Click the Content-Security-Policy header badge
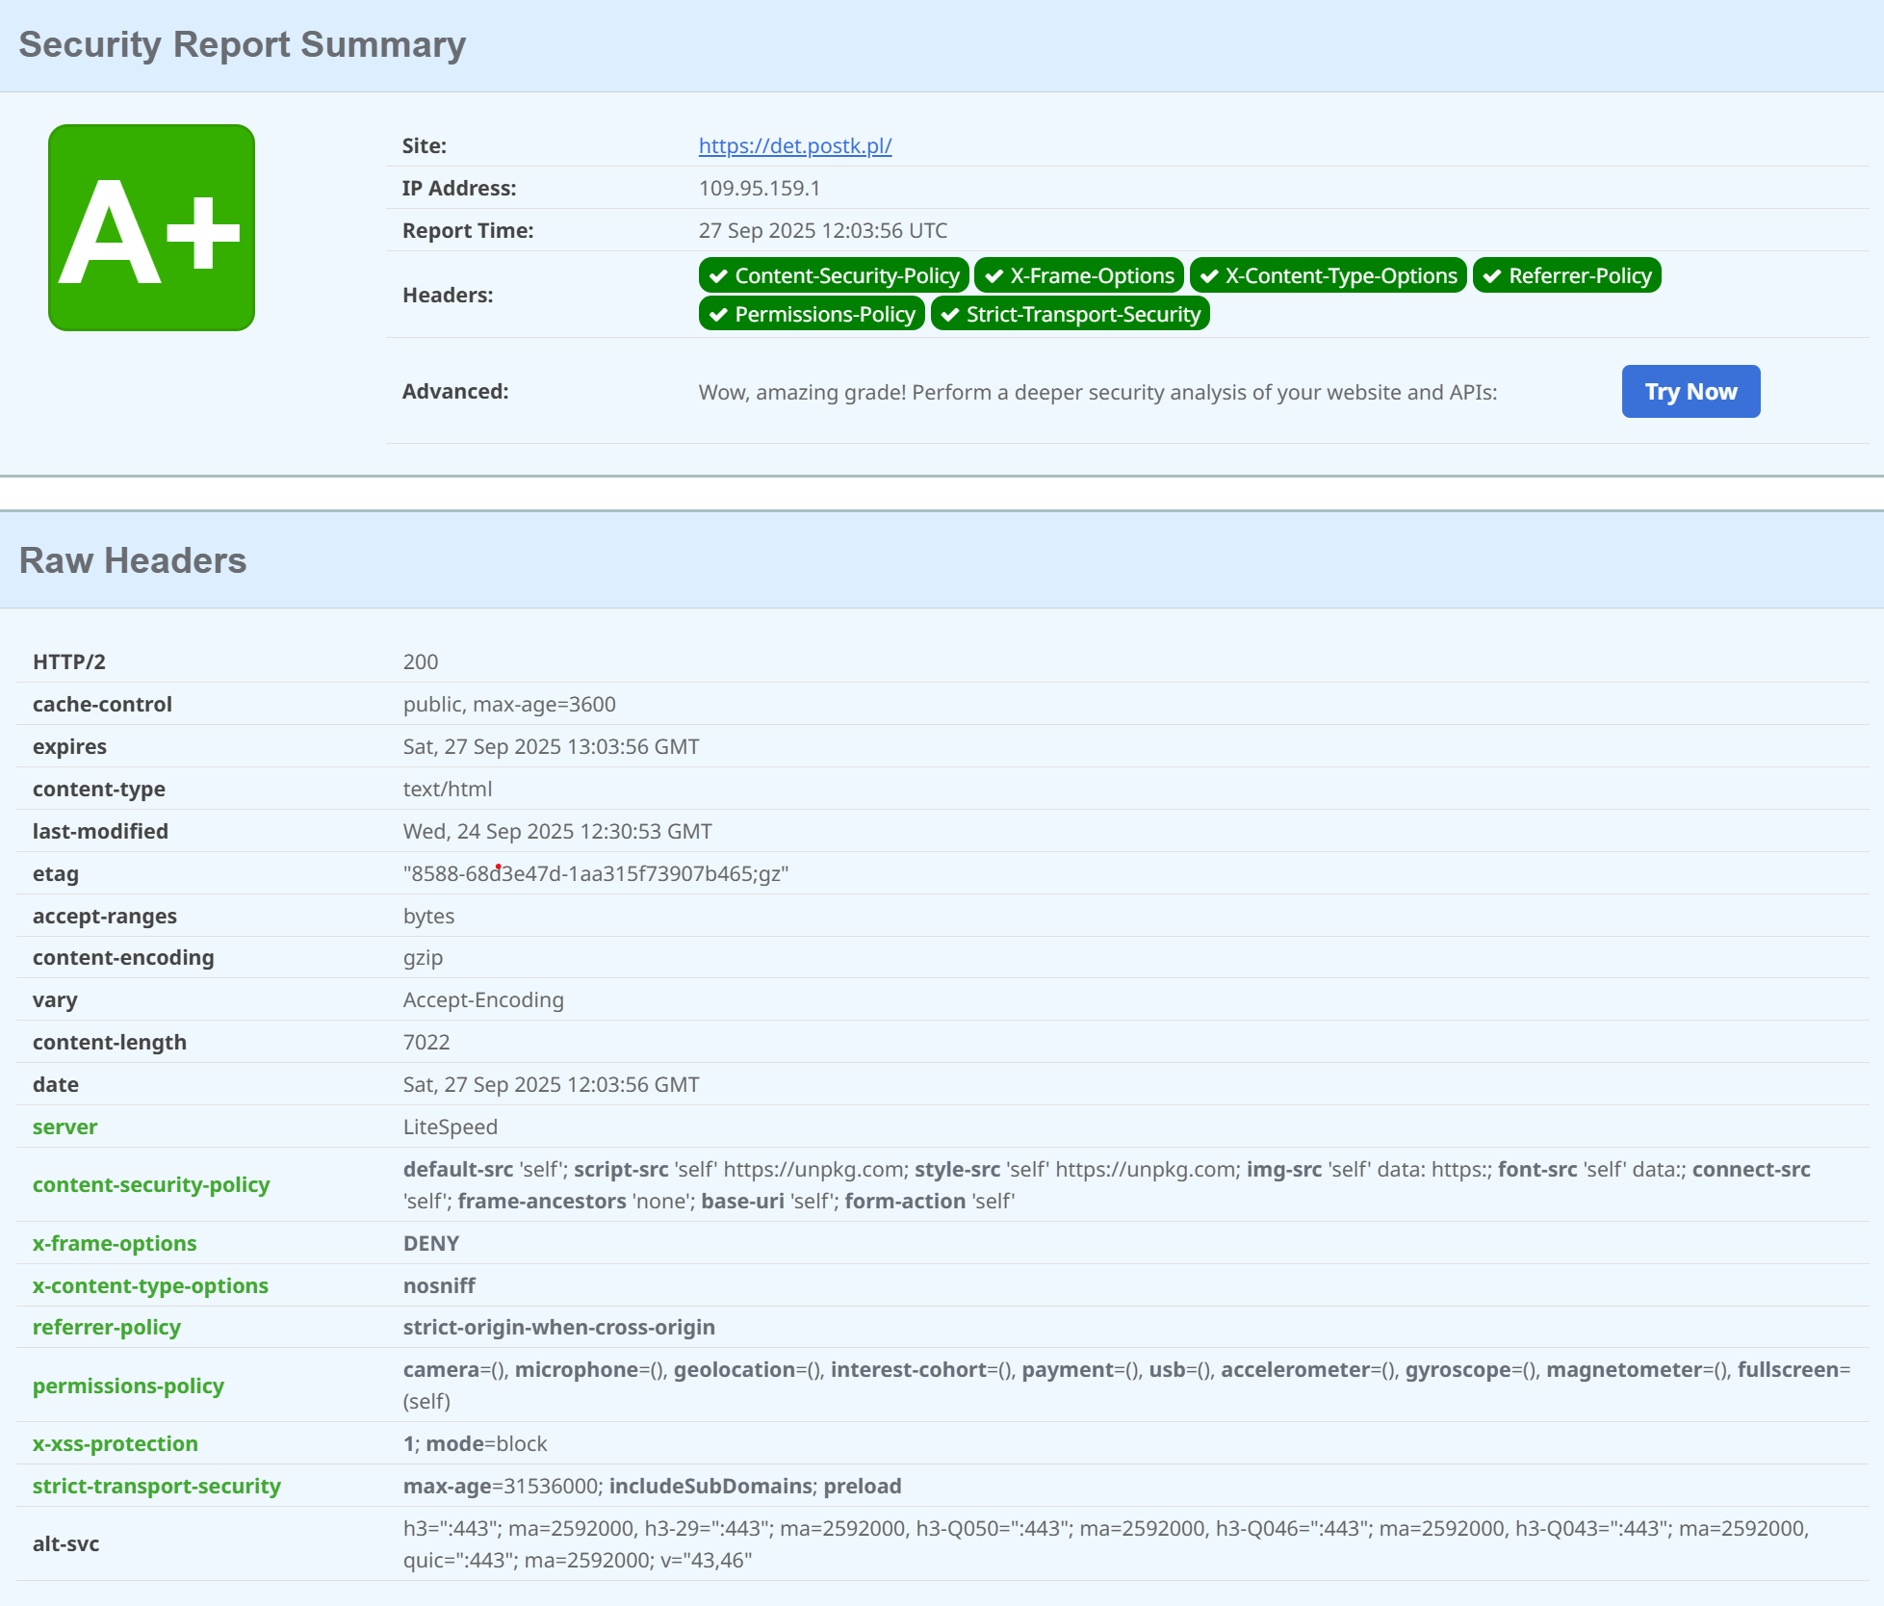 pyautogui.click(x=834, y=275)
